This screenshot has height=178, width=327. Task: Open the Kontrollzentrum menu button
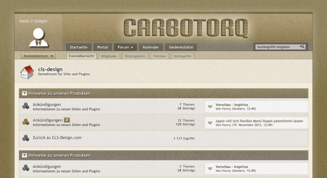point(38,56)
